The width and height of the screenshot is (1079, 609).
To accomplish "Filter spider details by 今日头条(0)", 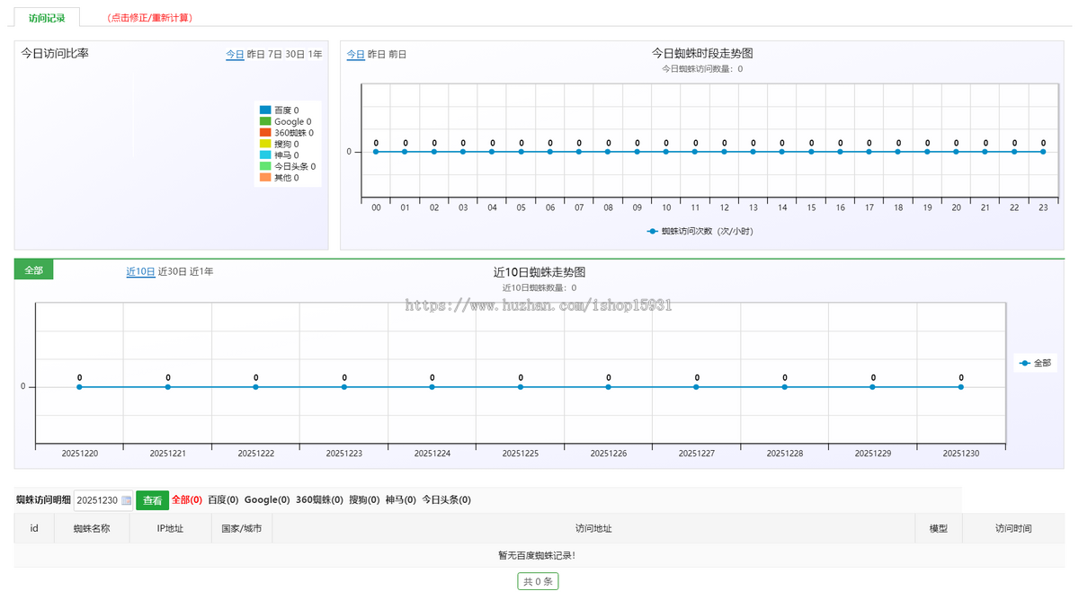I will [x=446, y=500].
